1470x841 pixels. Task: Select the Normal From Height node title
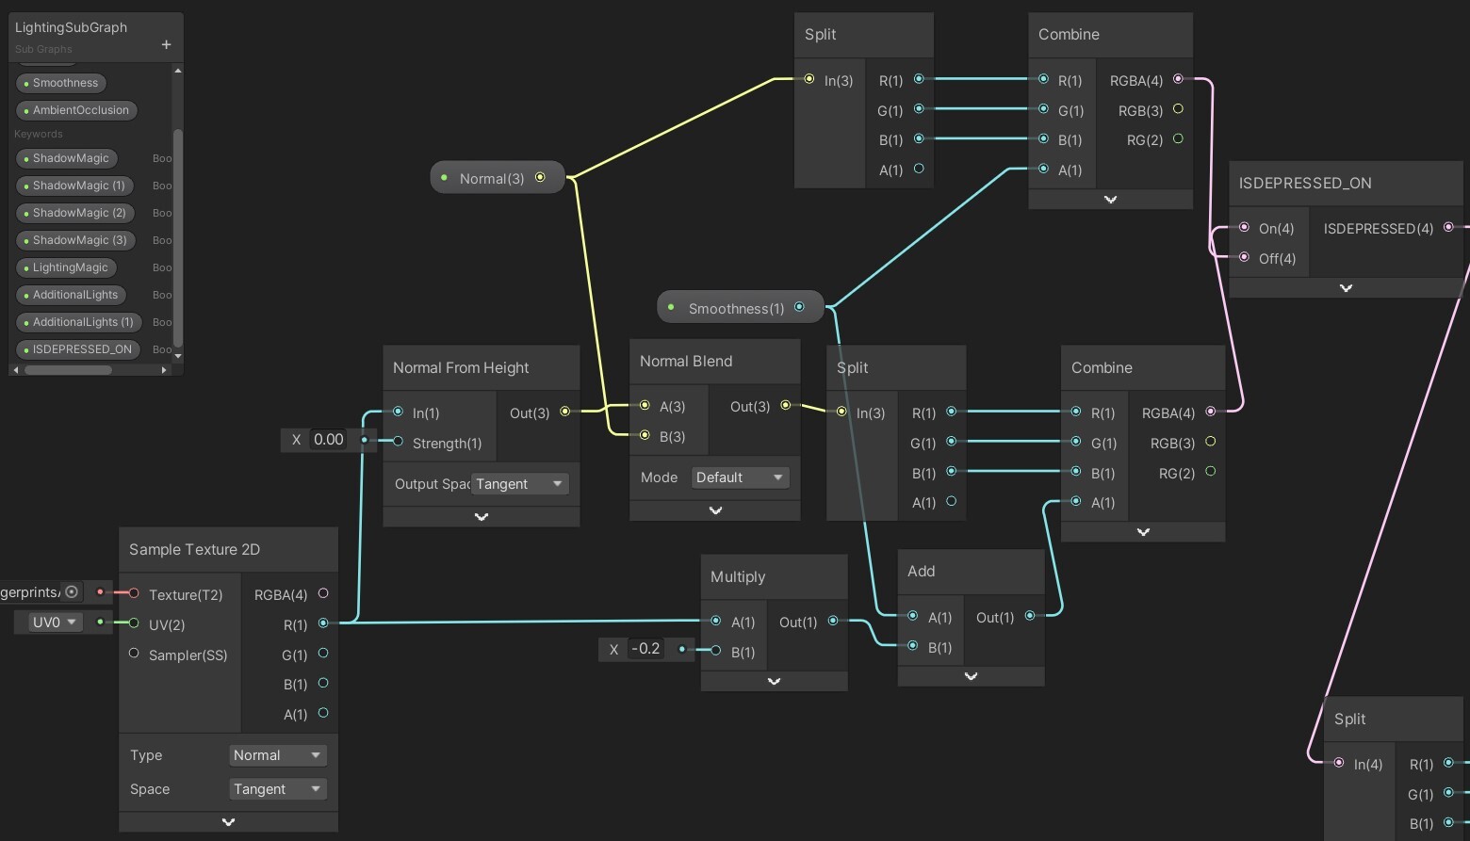[x=461, y=367]
